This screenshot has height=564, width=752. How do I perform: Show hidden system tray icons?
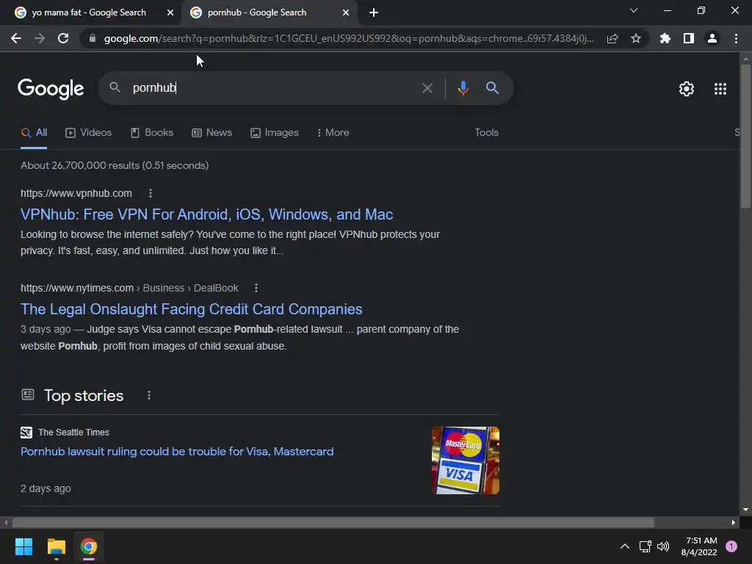coord(625,546)
